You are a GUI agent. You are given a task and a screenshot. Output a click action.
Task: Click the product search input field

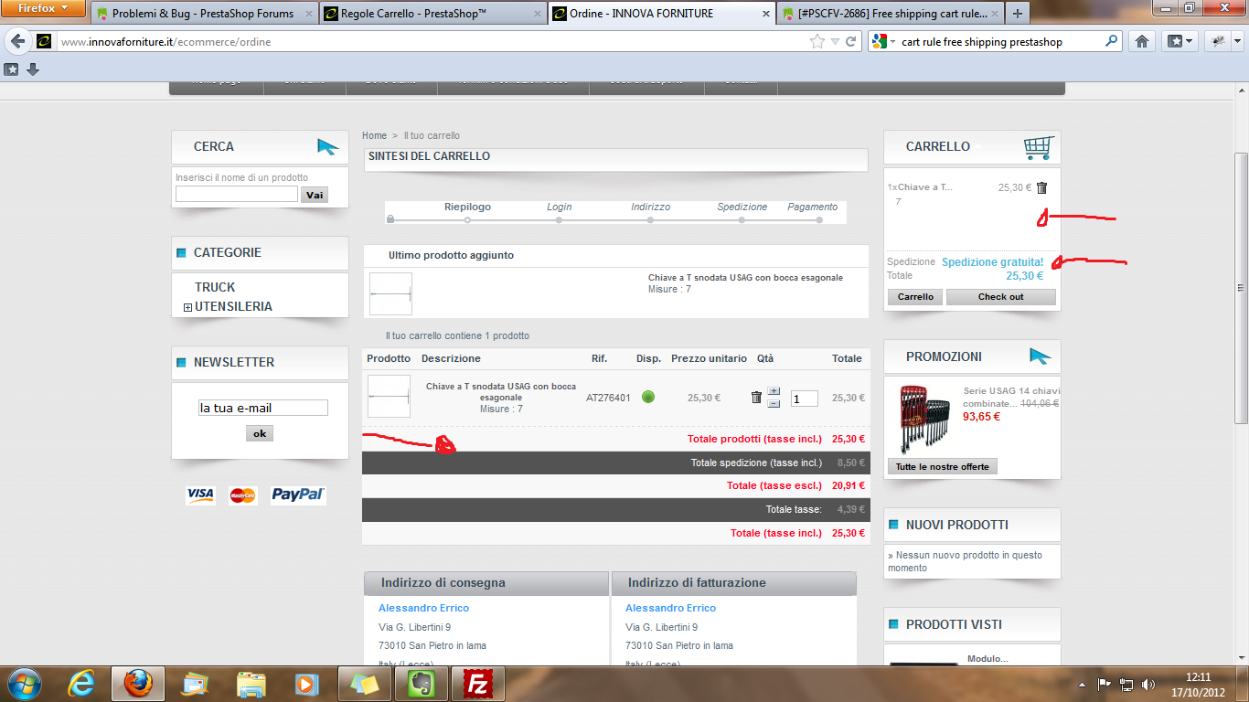point(237,194)
